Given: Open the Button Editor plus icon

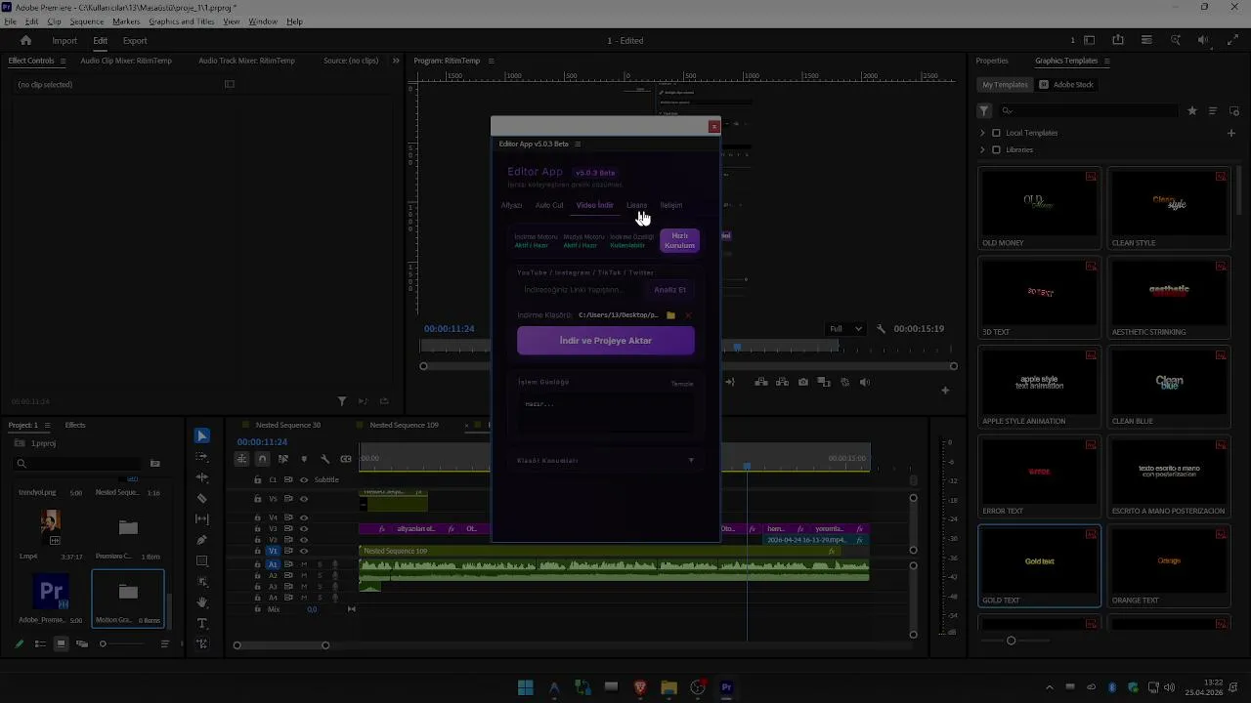Looking at the screenshot, I should (x=945, y=391).
